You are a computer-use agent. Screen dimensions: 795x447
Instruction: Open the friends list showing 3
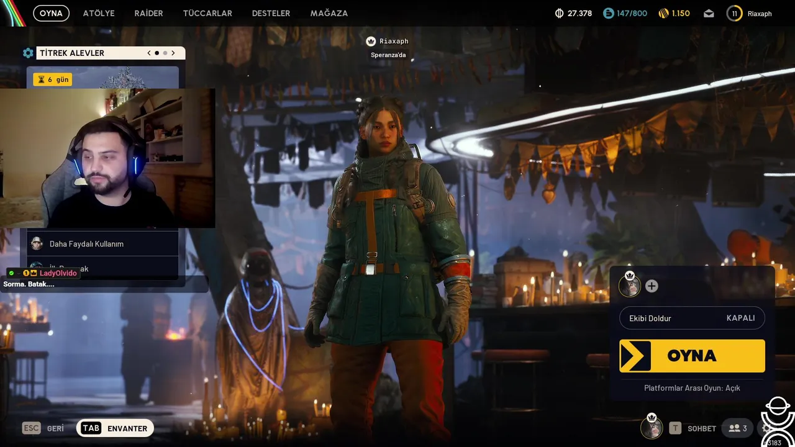tap(738, 428)
